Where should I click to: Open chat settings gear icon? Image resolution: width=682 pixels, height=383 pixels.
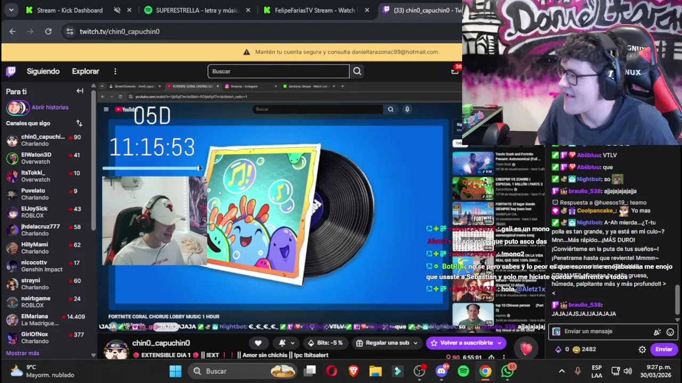(642, 349)
